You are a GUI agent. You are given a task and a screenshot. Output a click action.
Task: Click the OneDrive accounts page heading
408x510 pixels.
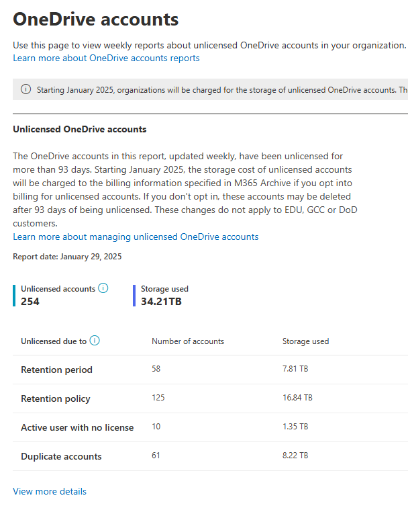96,19
